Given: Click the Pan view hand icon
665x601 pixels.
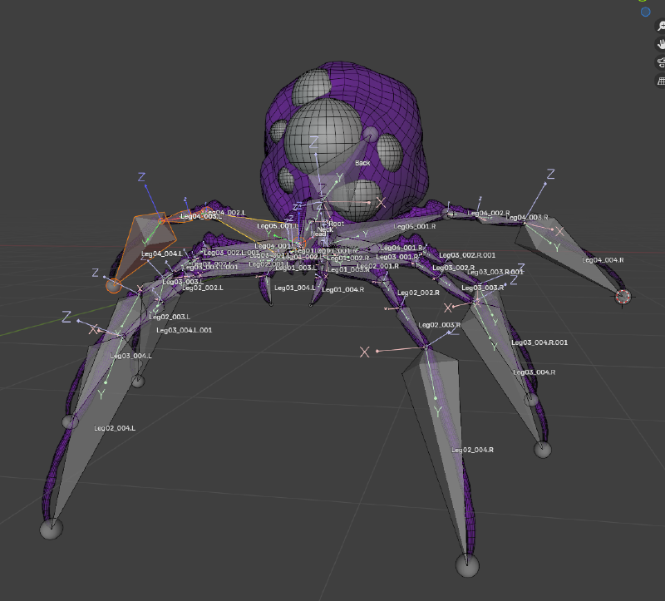Looking at the screenshot, I should (661, 44).
